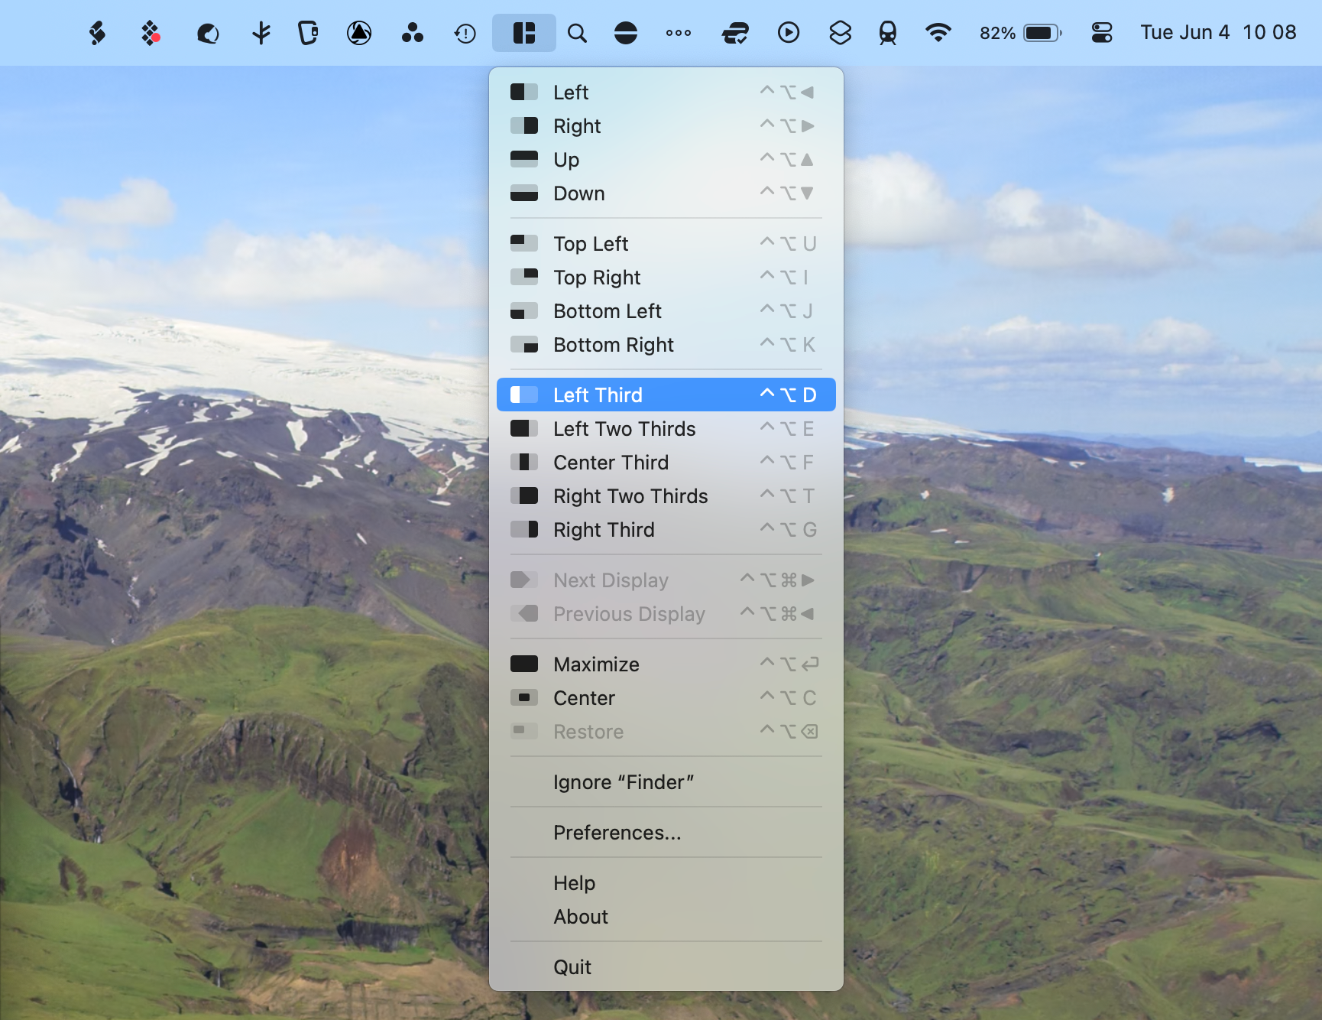
Task: Click the Wi-Fi status icon
Action: (938, 33)
